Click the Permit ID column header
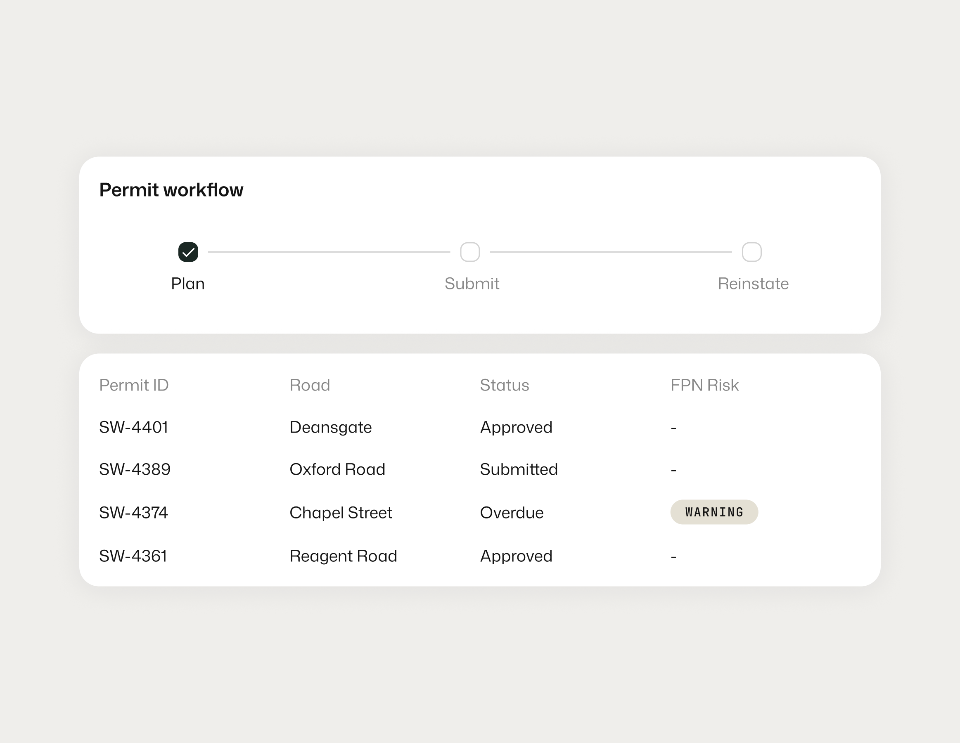 [134, 386]
